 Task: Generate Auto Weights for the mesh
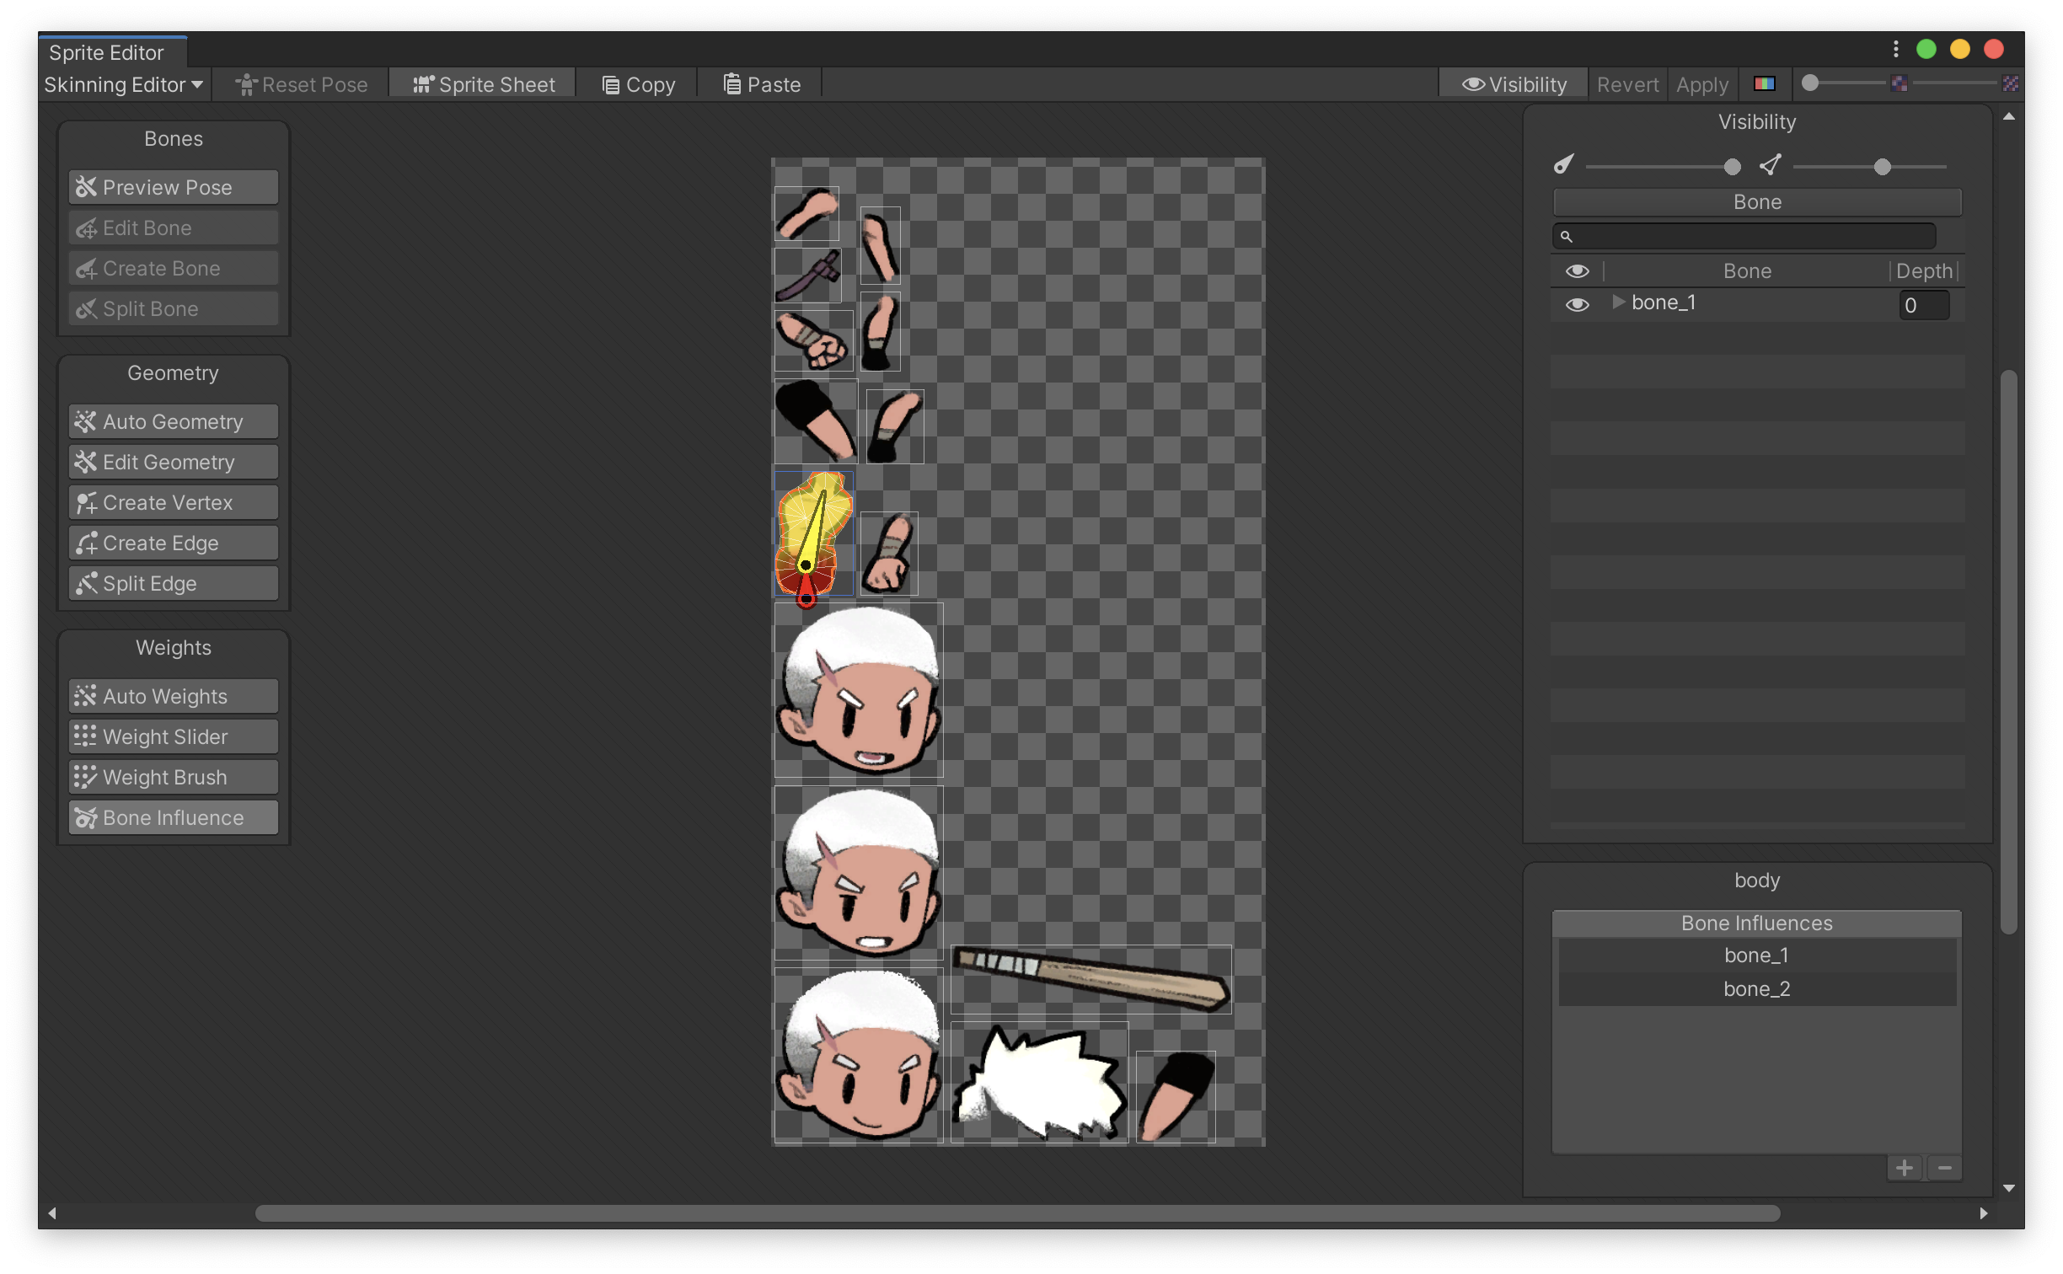tap(172, 696)
